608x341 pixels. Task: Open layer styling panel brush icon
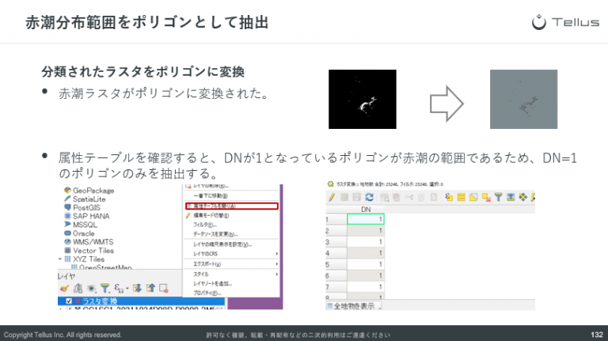coord(64,288)
